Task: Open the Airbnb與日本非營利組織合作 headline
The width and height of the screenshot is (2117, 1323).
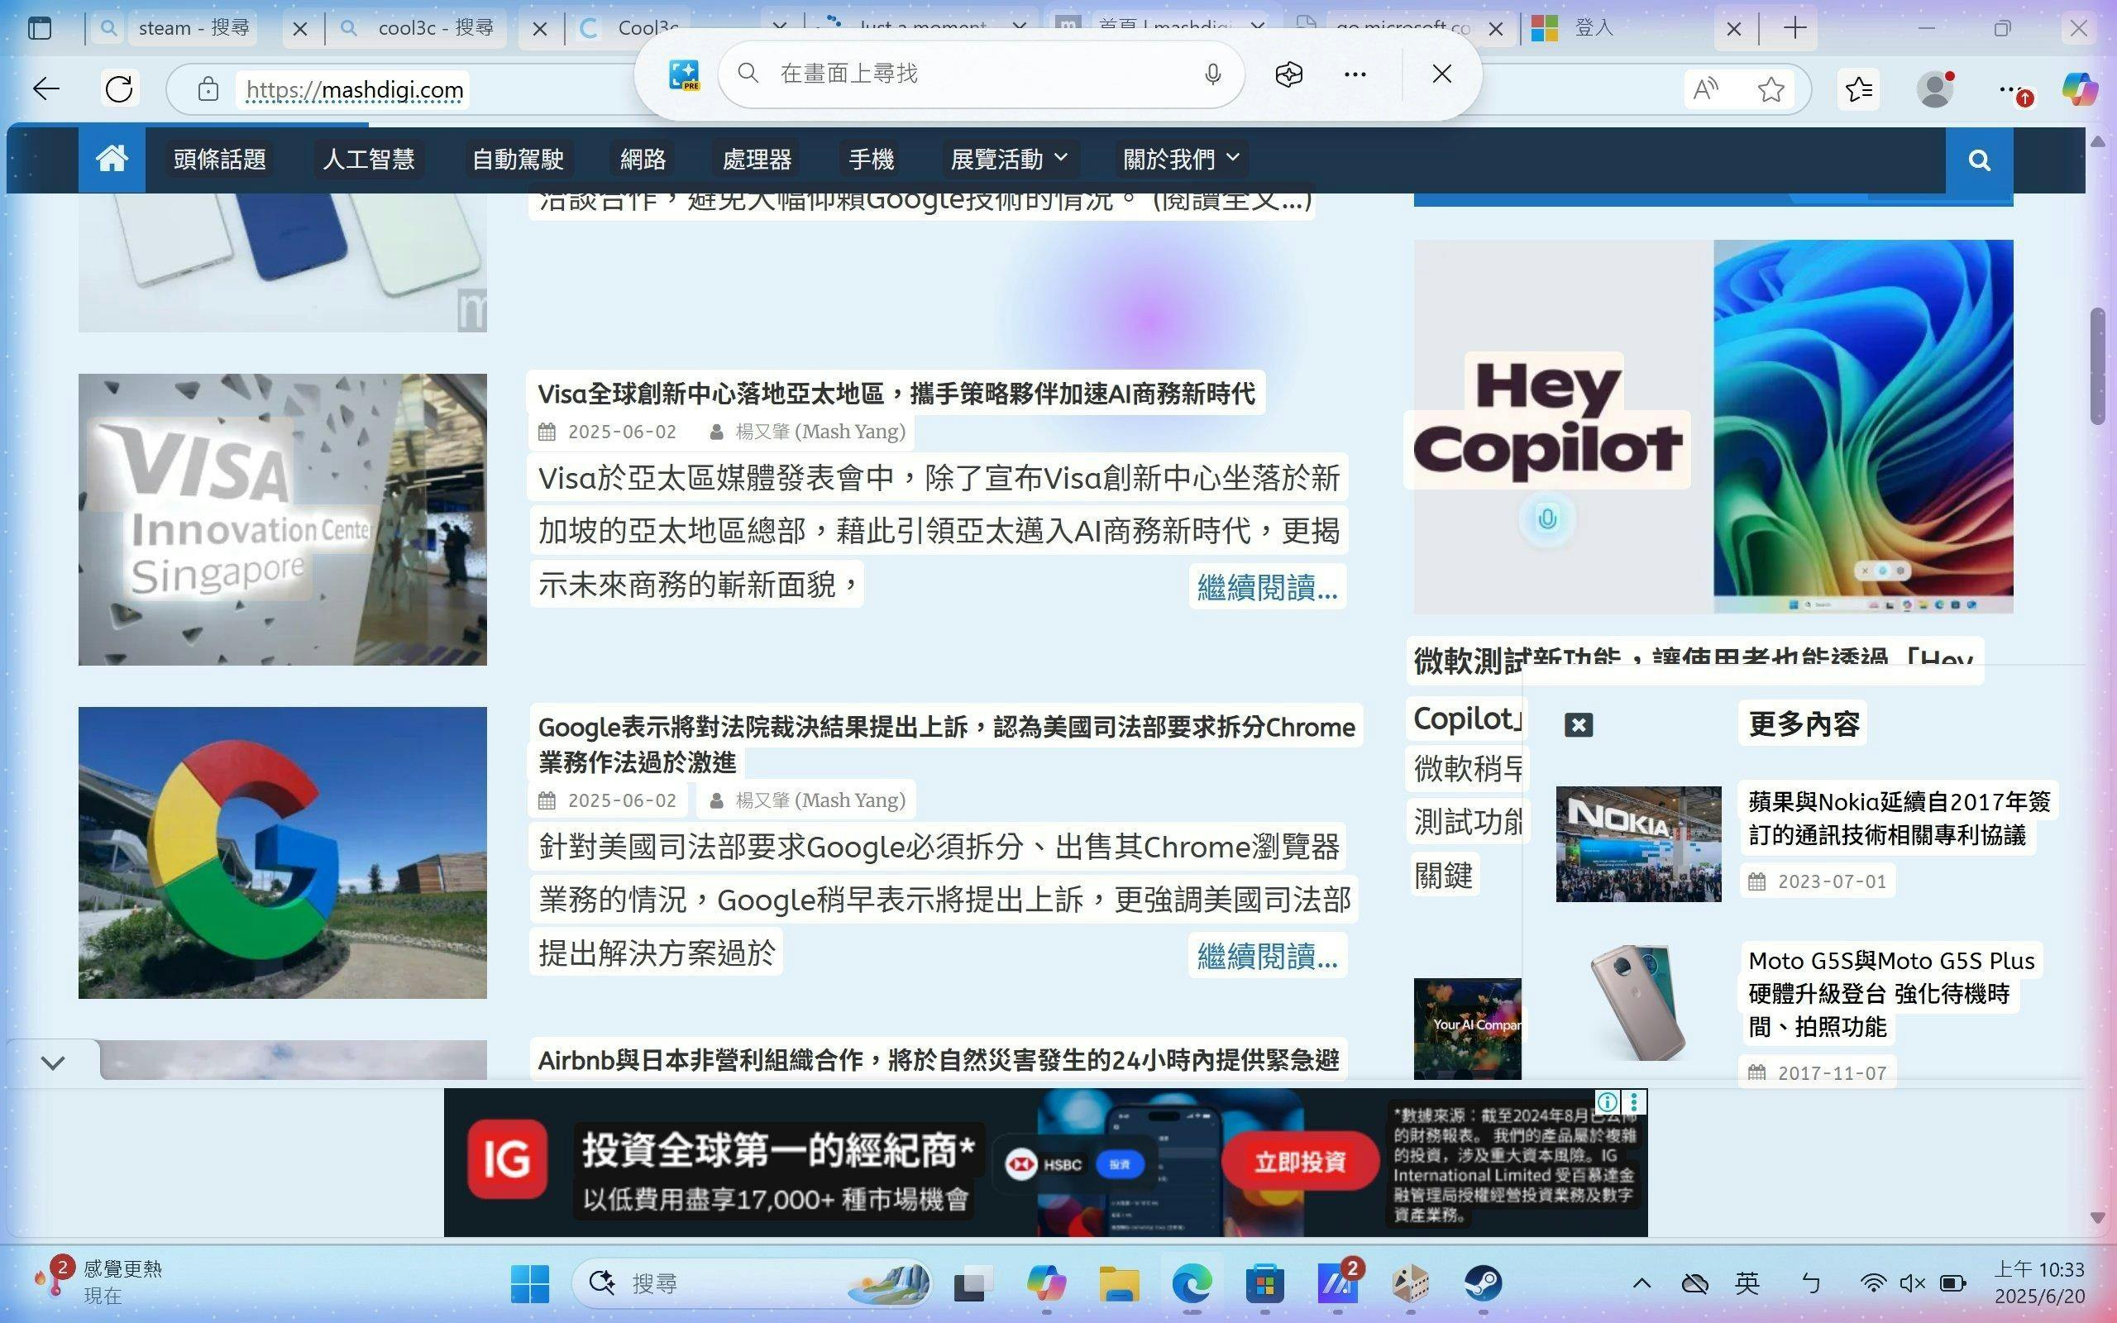Action: [x=938, y=1061]
